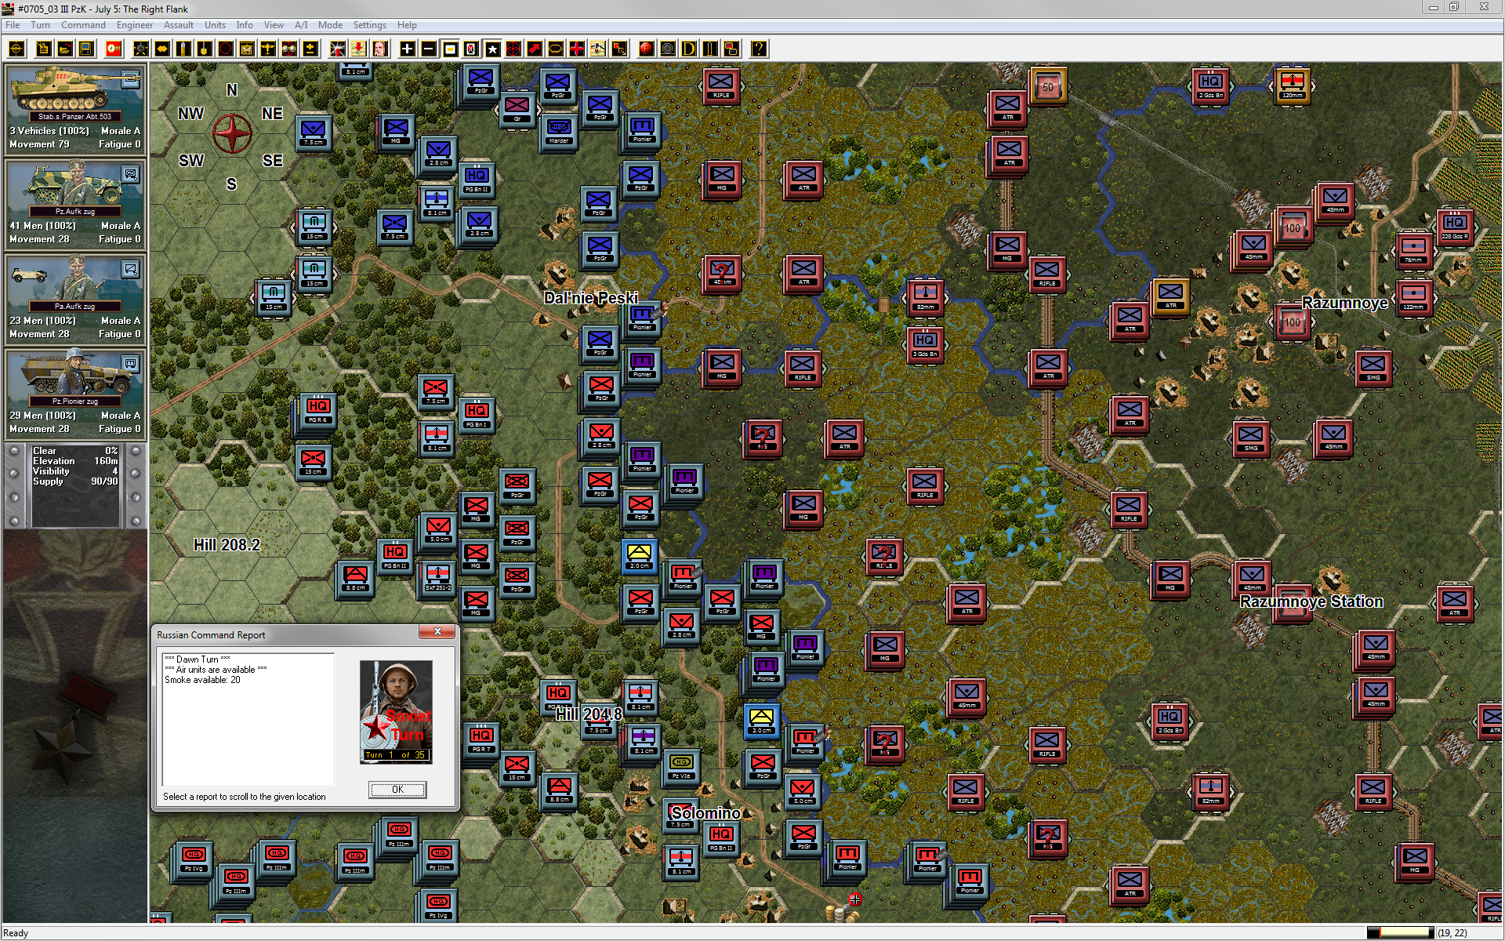
Task: Toggle the hollow square toolbar button
Action: 450,49
